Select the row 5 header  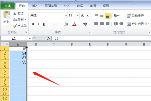[x=5, y=67]
